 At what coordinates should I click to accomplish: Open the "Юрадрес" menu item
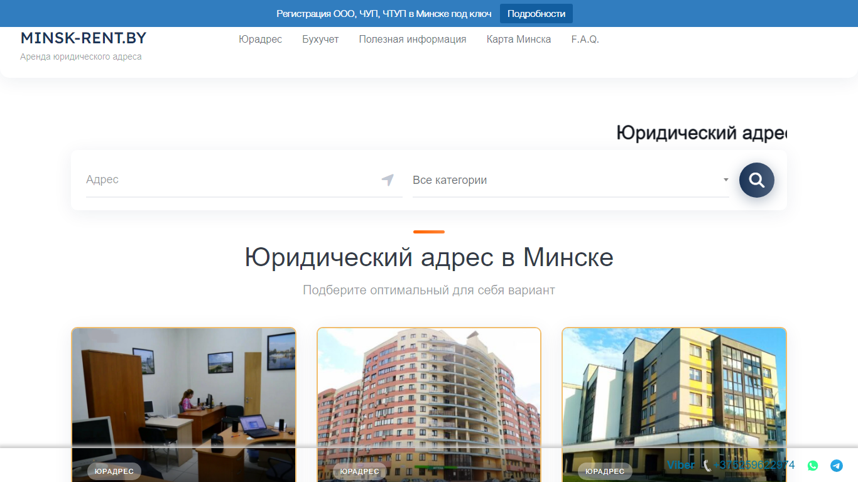pyautogui.click(x=260, y=39)
